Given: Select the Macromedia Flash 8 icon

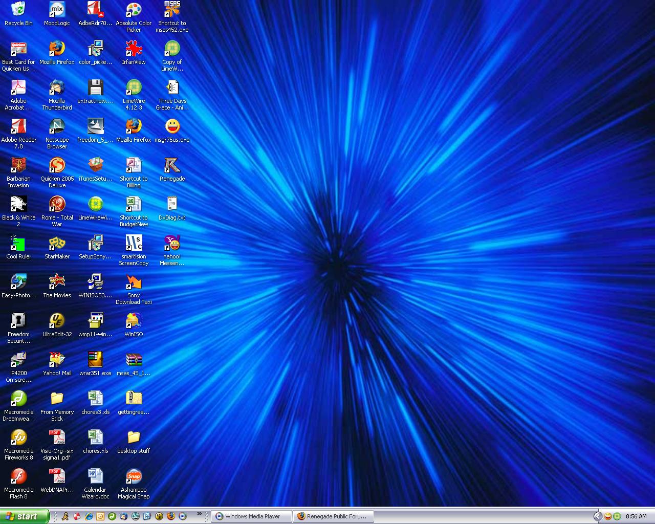Looking at the screenshot, I should click(x=18, y=477).
